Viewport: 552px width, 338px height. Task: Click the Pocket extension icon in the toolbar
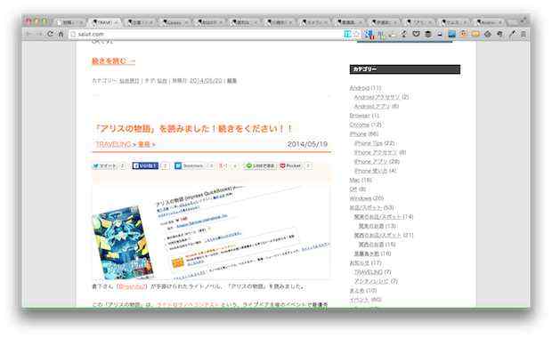point(416,34)
